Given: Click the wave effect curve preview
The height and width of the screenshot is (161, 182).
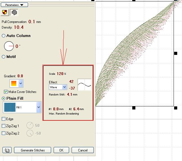Looking at the screenshot, I should point(85,85).
